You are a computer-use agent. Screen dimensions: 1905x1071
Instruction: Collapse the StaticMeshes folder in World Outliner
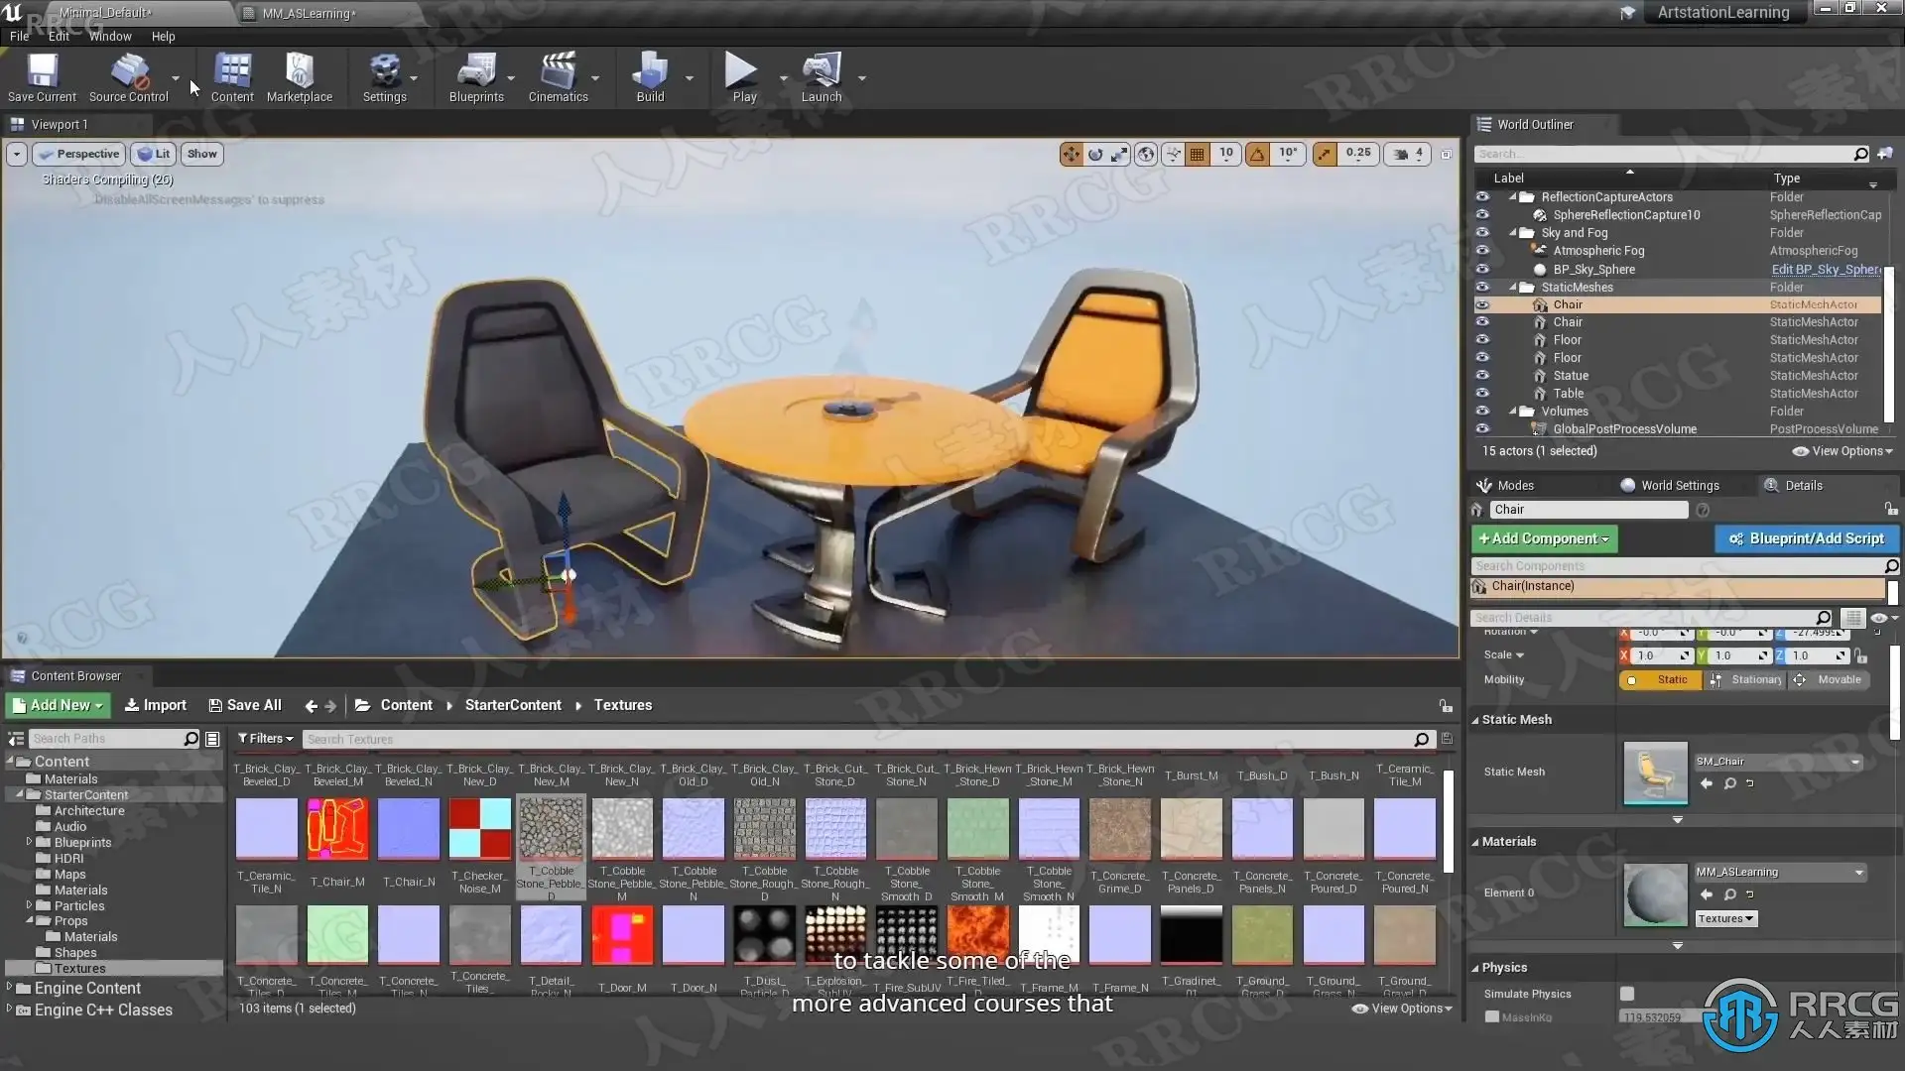[1513, 288]
